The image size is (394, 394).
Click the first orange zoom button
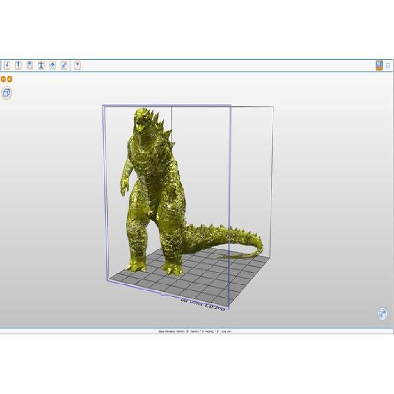3,79
